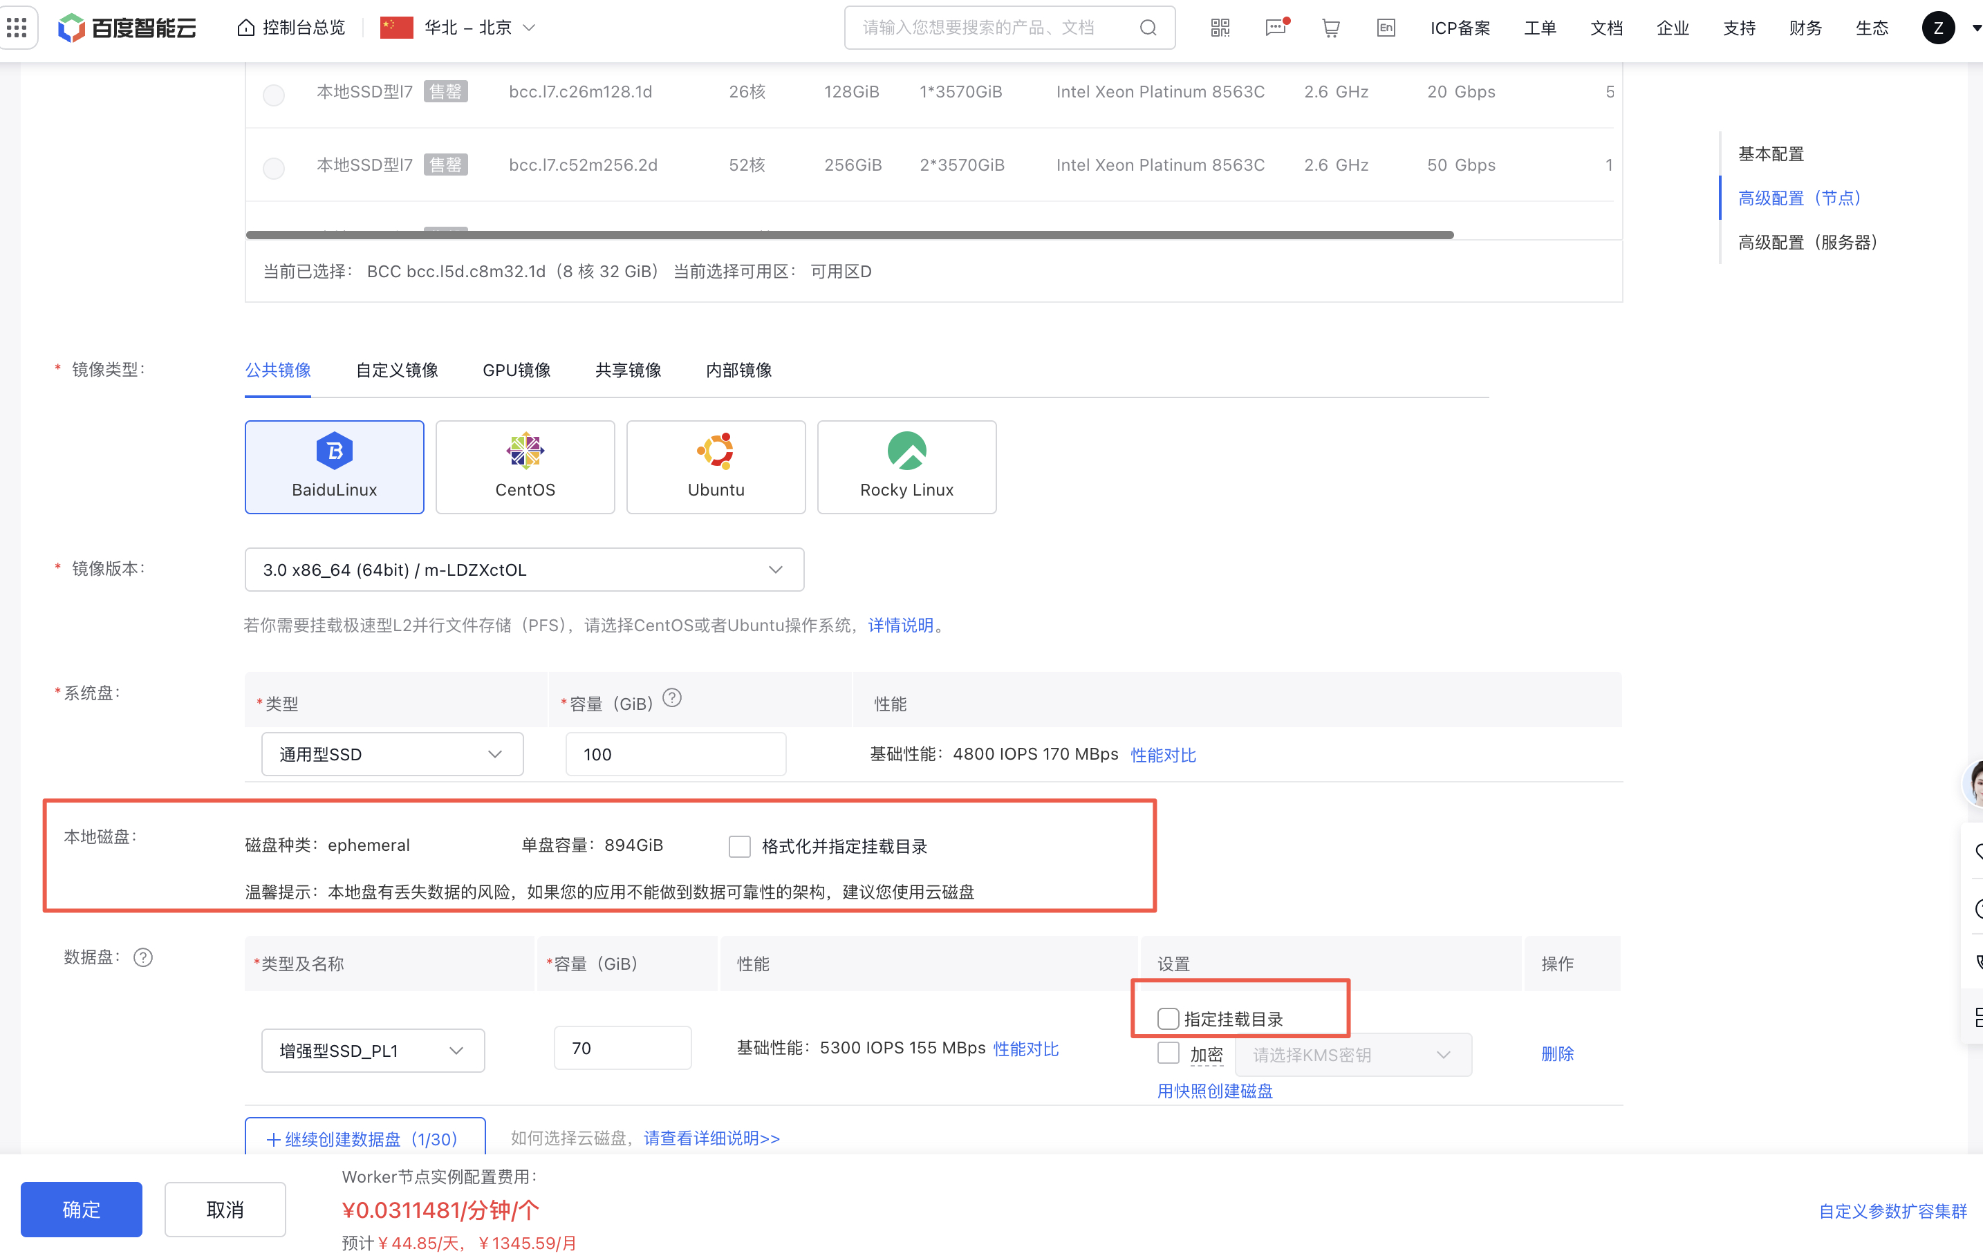Switch to the GPU image tab
This screenshot has height=1258, width=1983.
(x=516, y=370)
